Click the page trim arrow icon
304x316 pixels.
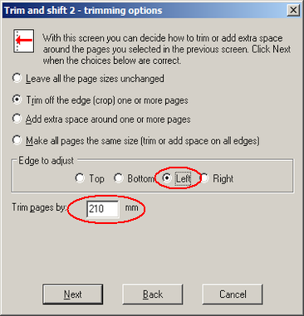(24, 41)
